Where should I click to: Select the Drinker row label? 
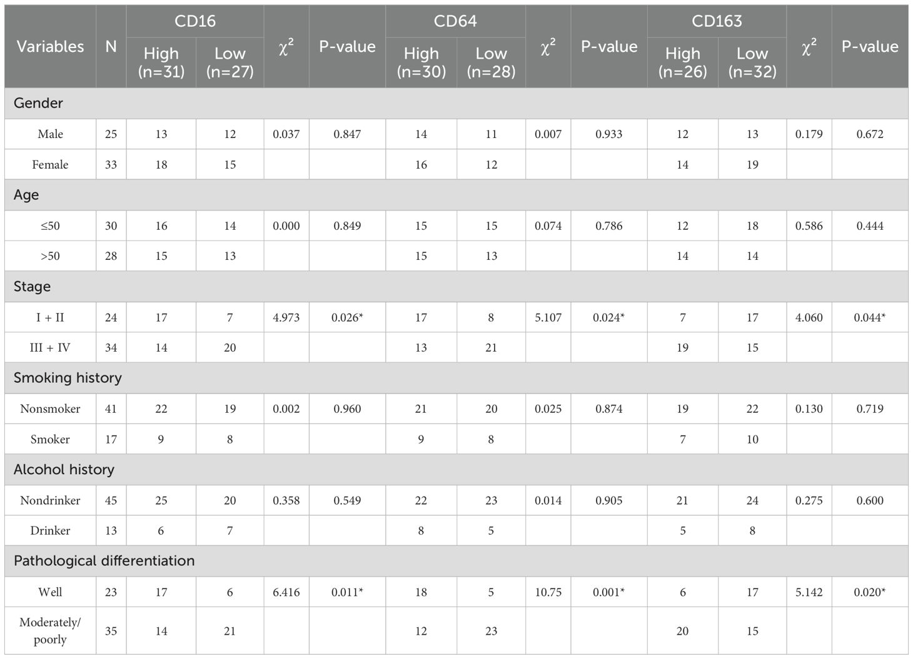coord(50,531)
